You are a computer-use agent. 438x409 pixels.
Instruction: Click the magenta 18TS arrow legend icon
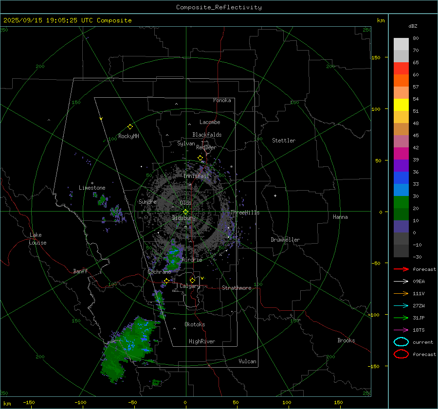coord(401,330)
